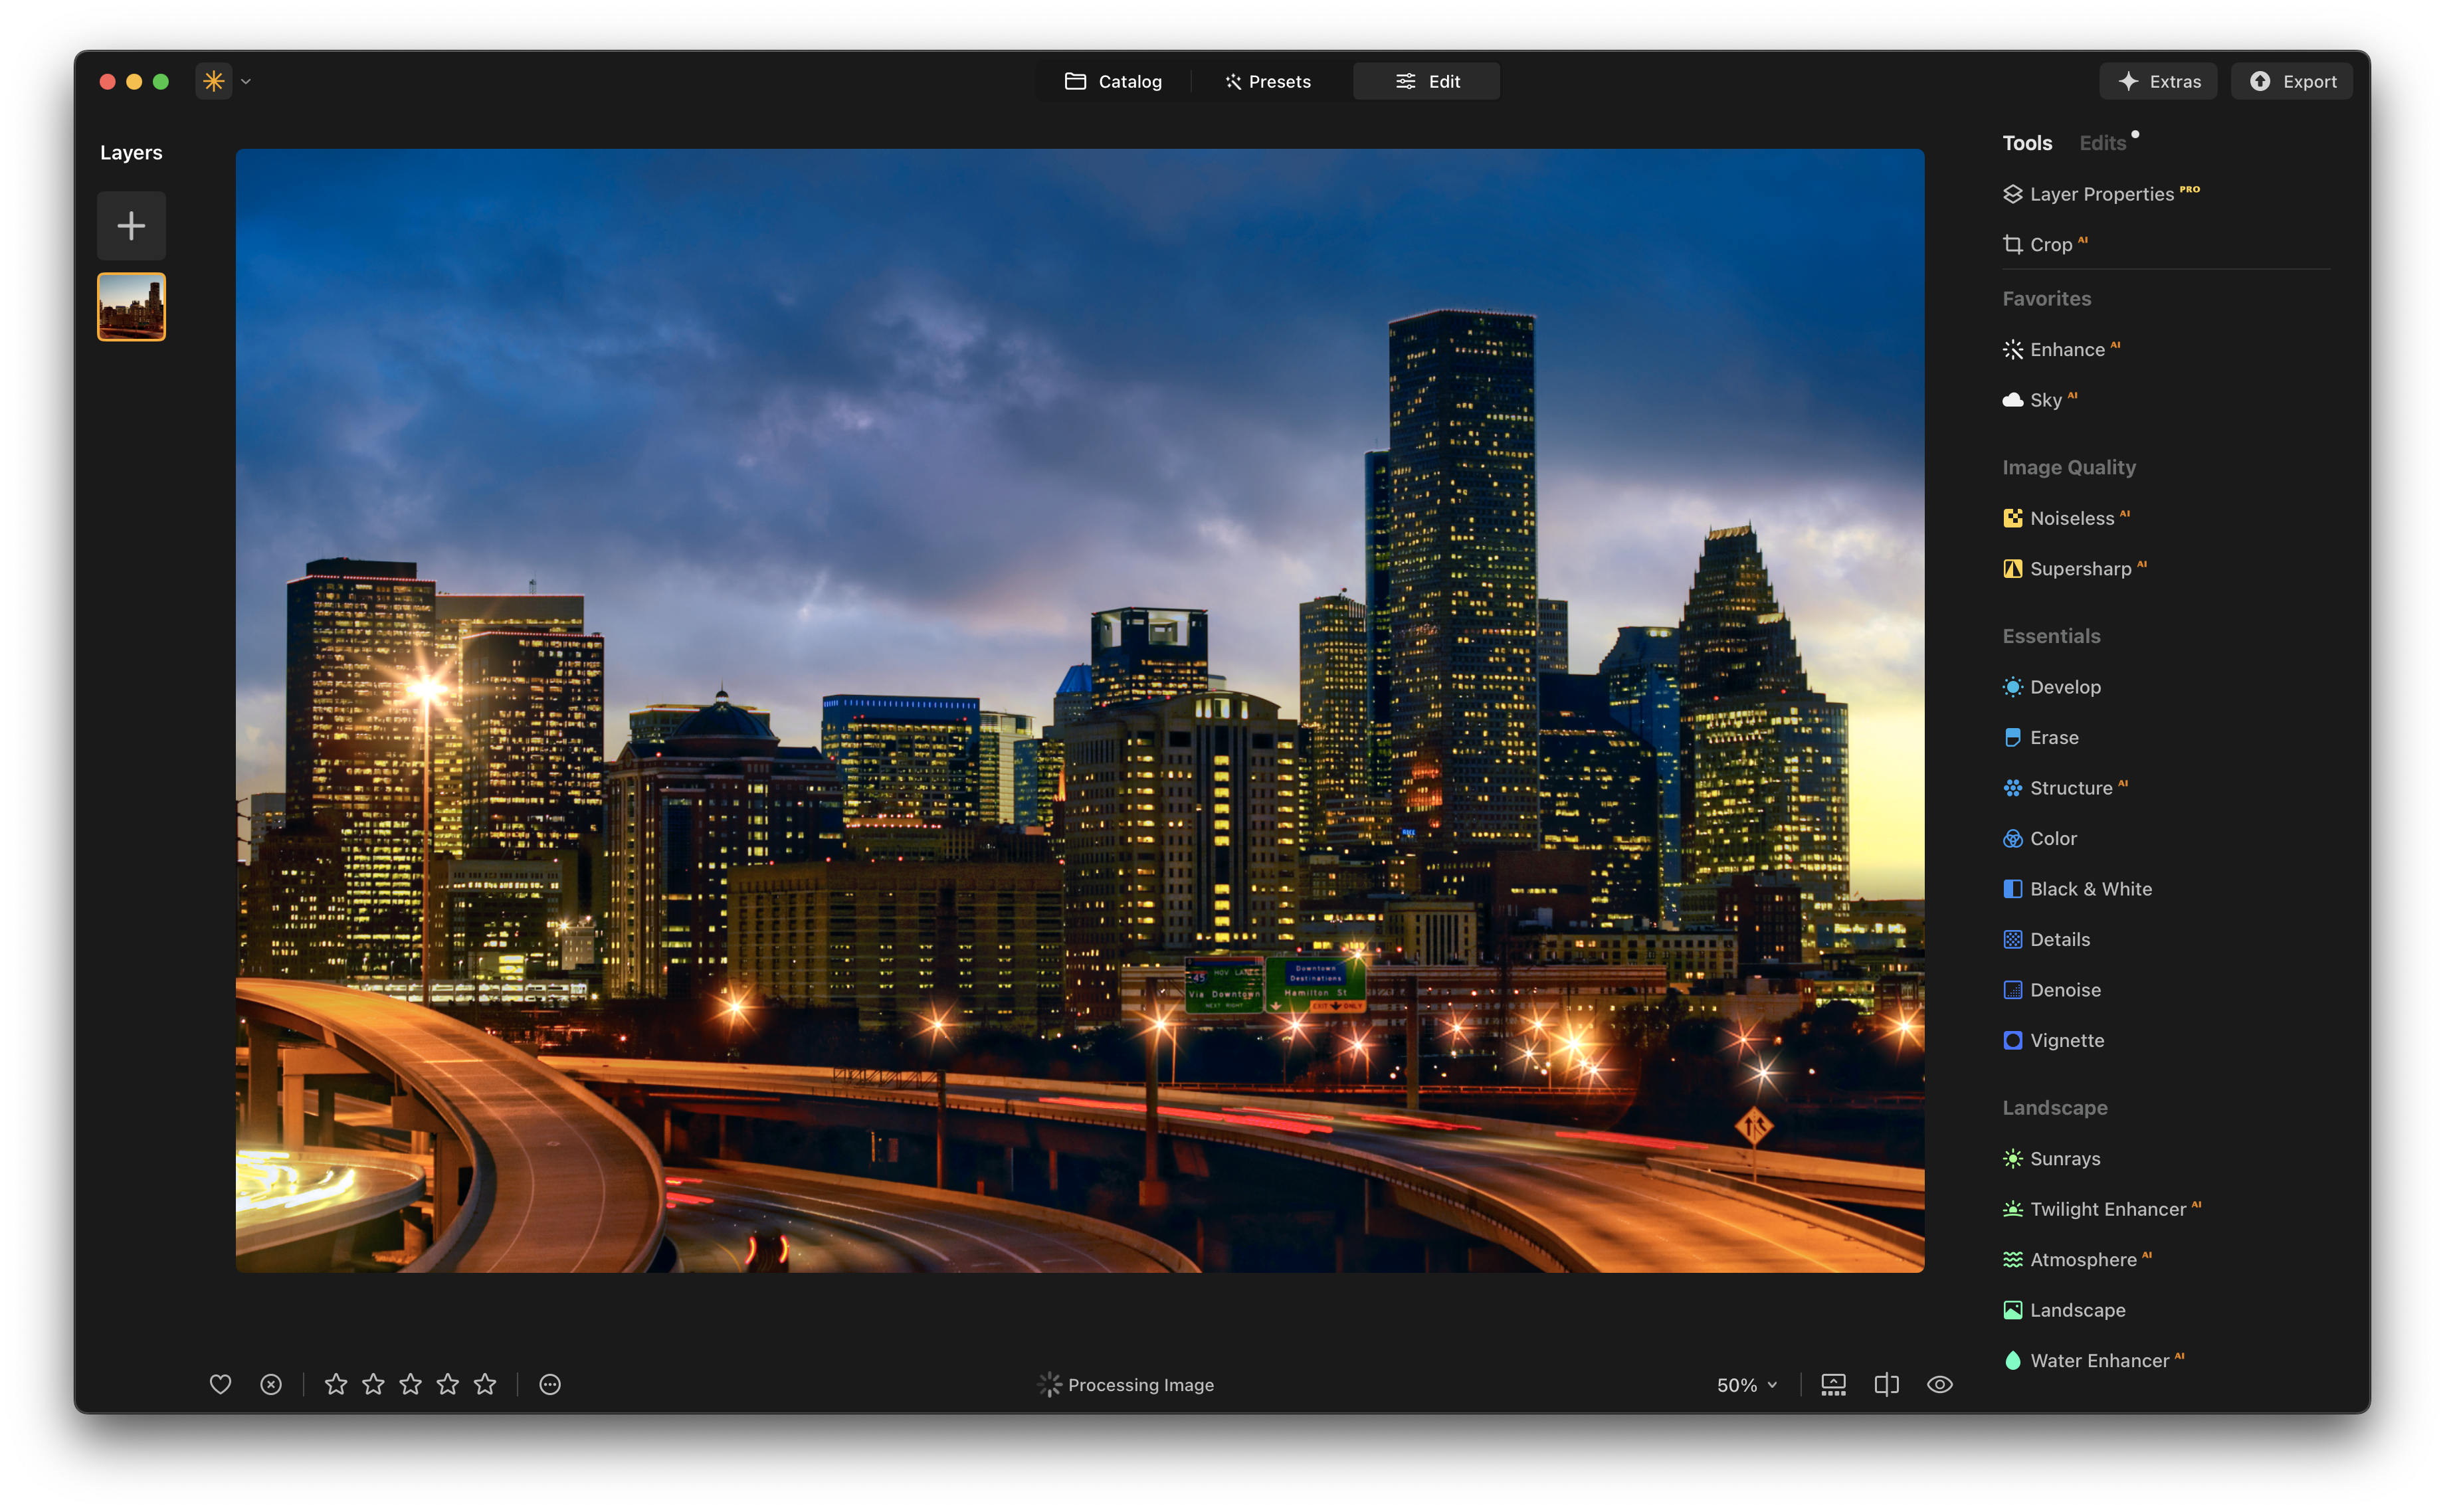Screen dimensions: 2445x1512
Task: Show the filmstrip using bottom bar icon
Action: pyautogui.click(x=1833, y=1384)
